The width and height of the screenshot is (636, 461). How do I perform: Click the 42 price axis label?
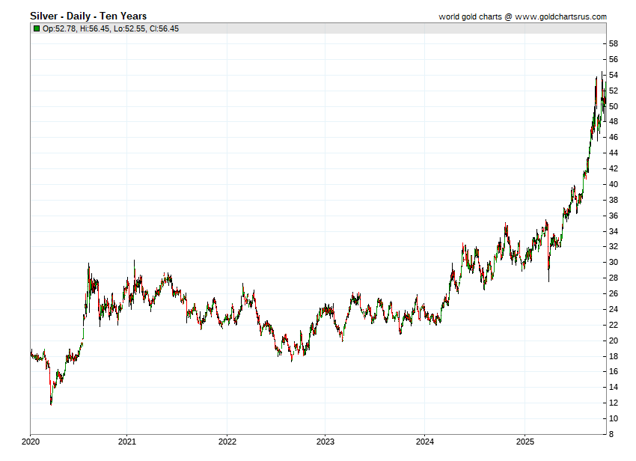click(x=614, y=168)
